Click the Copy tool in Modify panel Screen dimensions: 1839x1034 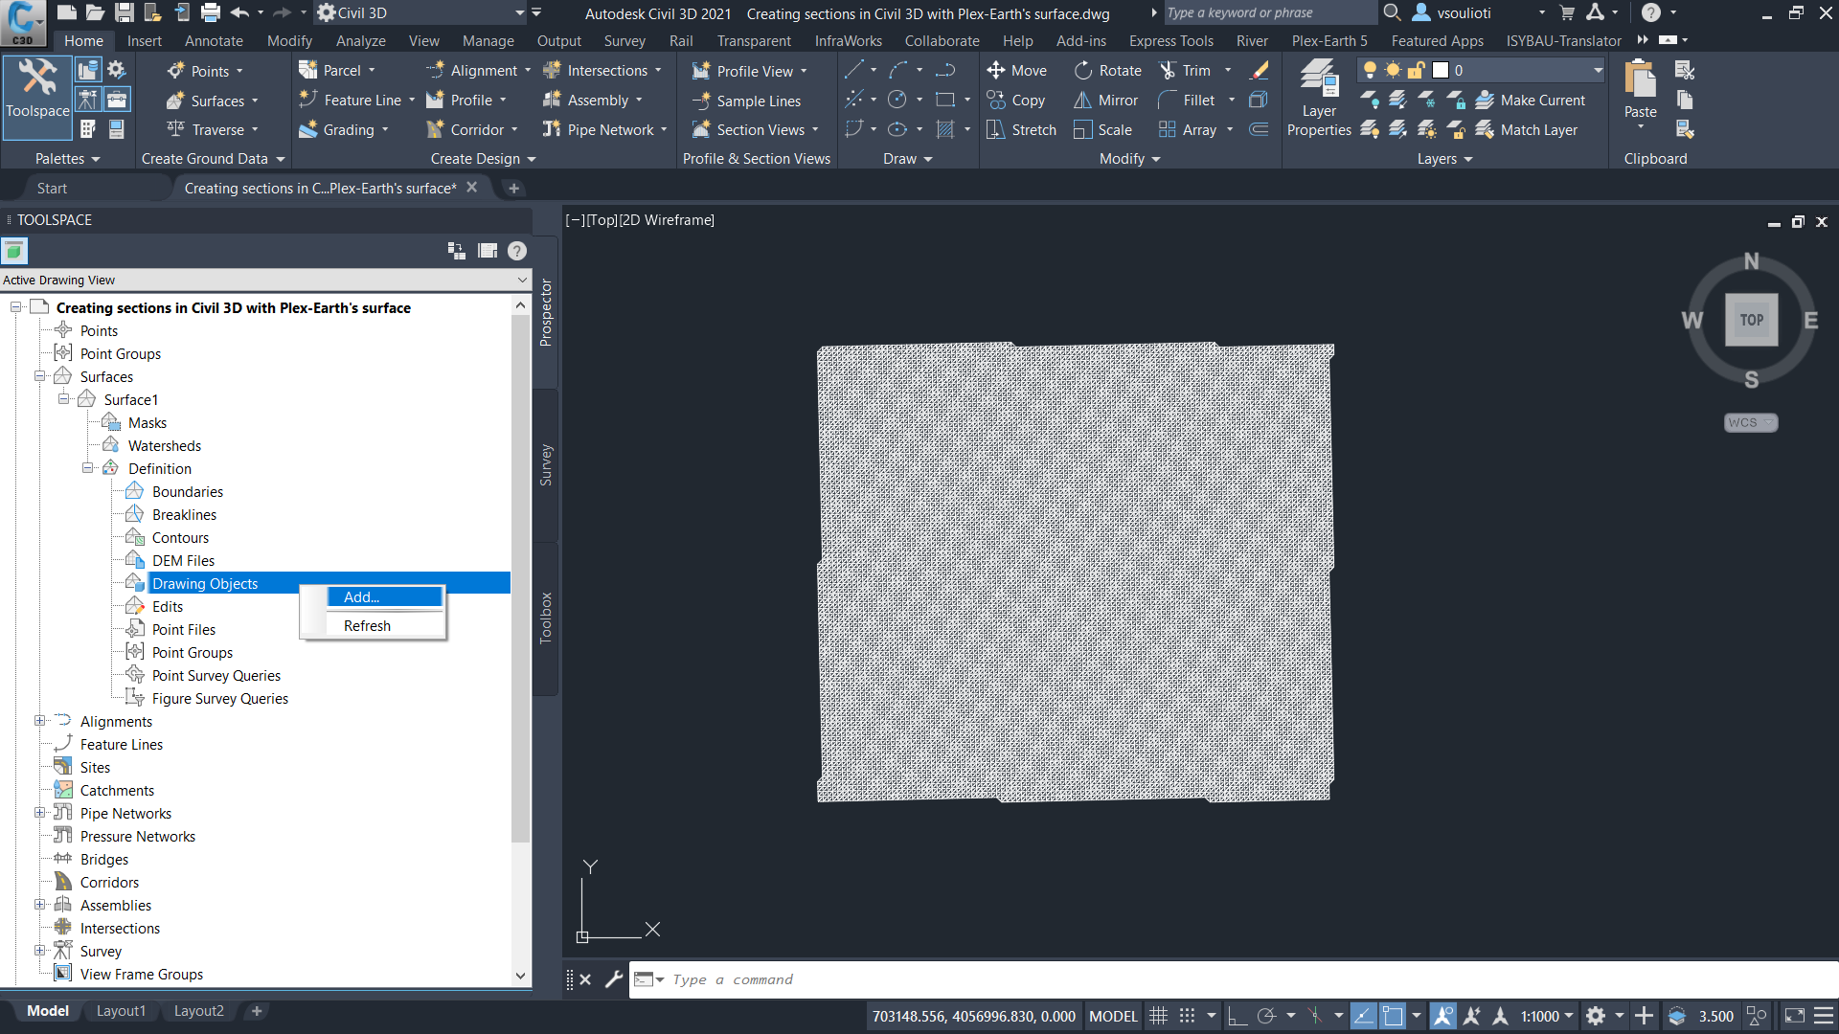click(1015, 100)
